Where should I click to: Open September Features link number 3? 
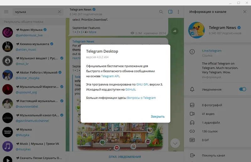coord(81,32)
